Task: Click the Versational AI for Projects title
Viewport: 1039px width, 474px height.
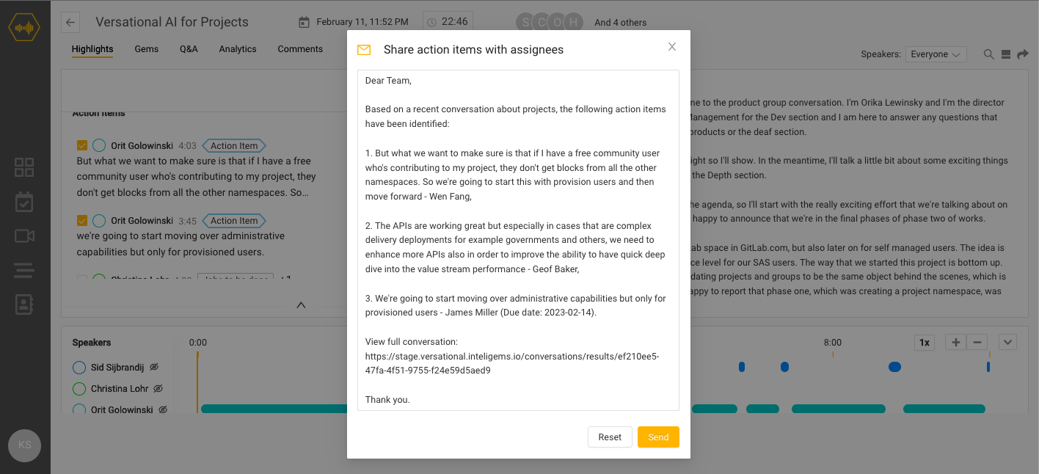Action: coord(172,22)
